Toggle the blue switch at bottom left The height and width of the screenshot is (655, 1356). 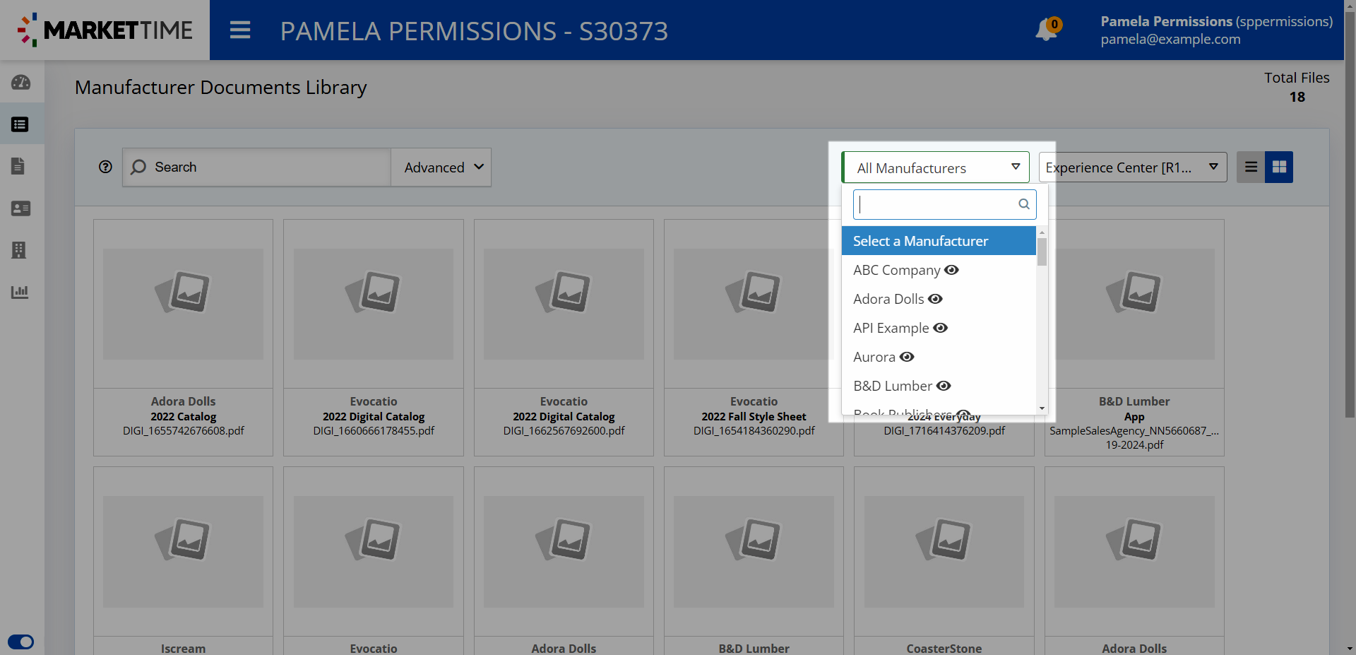[x=21, y=642]
